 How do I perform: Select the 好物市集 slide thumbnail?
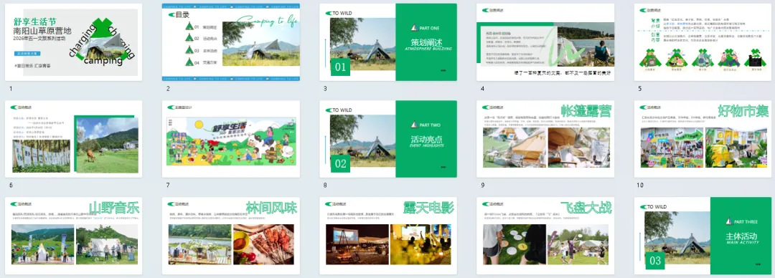point(703,139)
